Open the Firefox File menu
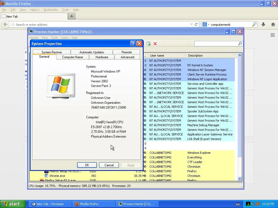Viewport: 278px width, 208px height. point(4,10)
